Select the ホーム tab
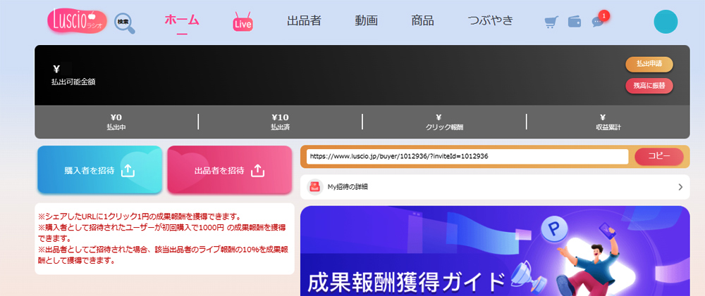The width and height of the screenshot is (705, 296). tap(181, 20)
